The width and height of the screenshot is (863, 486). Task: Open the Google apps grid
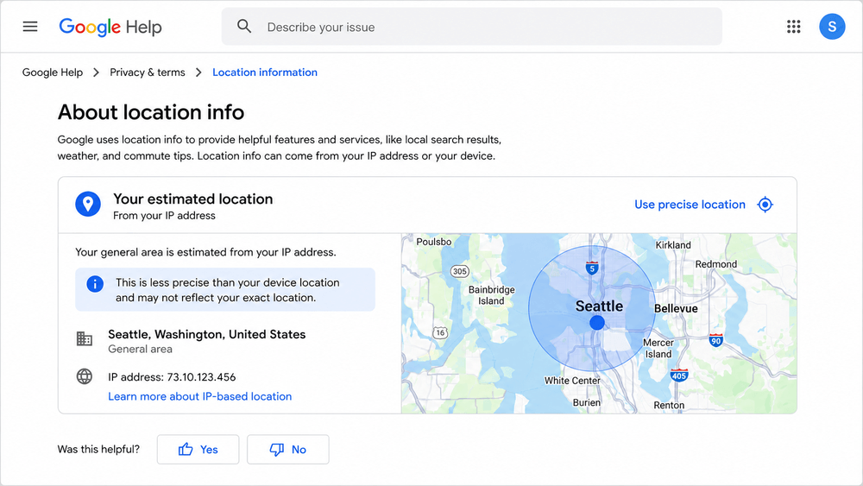point(793,27)
